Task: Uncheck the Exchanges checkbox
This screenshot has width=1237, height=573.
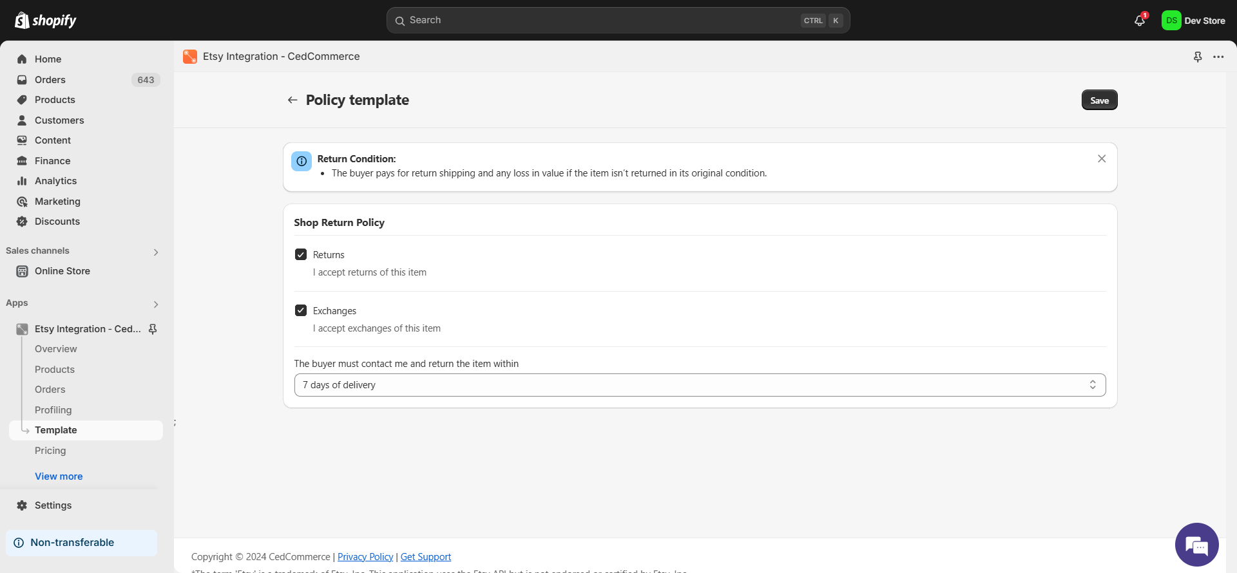Action: tap(301, 310)
